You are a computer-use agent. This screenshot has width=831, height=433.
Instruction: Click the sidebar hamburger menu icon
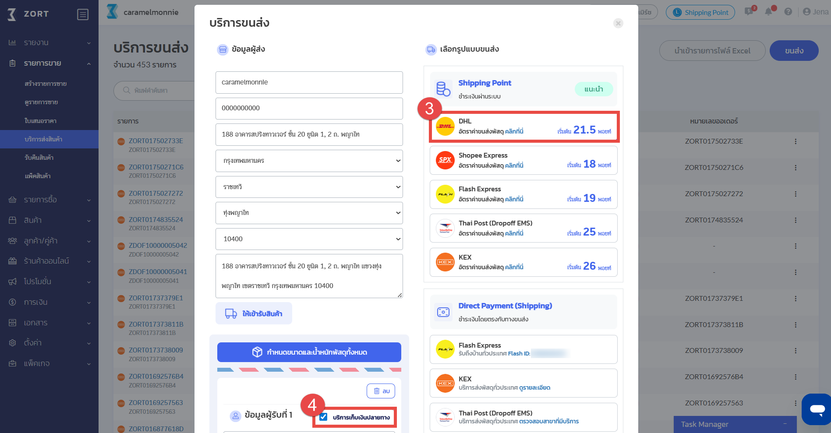pyautogui.click(x=82, y=14)
